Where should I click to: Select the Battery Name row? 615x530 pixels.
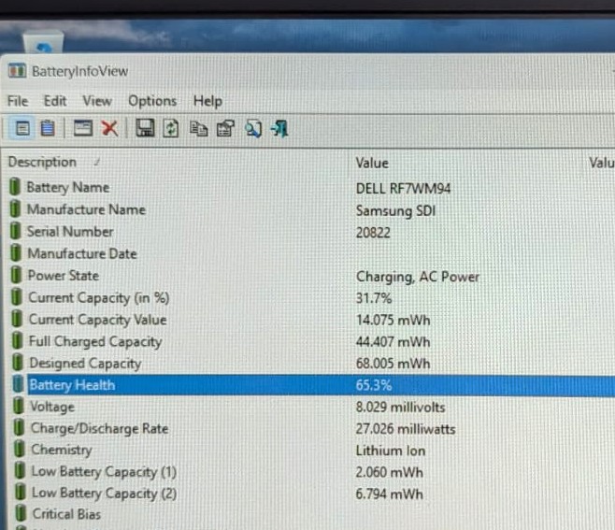point(312,188)
